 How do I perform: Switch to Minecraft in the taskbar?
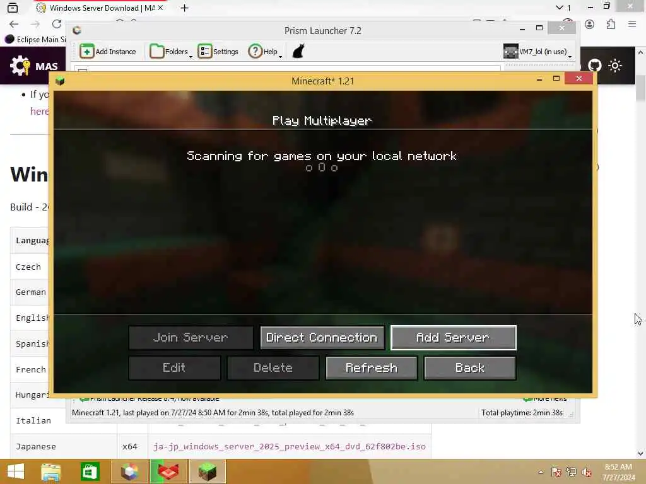tap(207, 471)
